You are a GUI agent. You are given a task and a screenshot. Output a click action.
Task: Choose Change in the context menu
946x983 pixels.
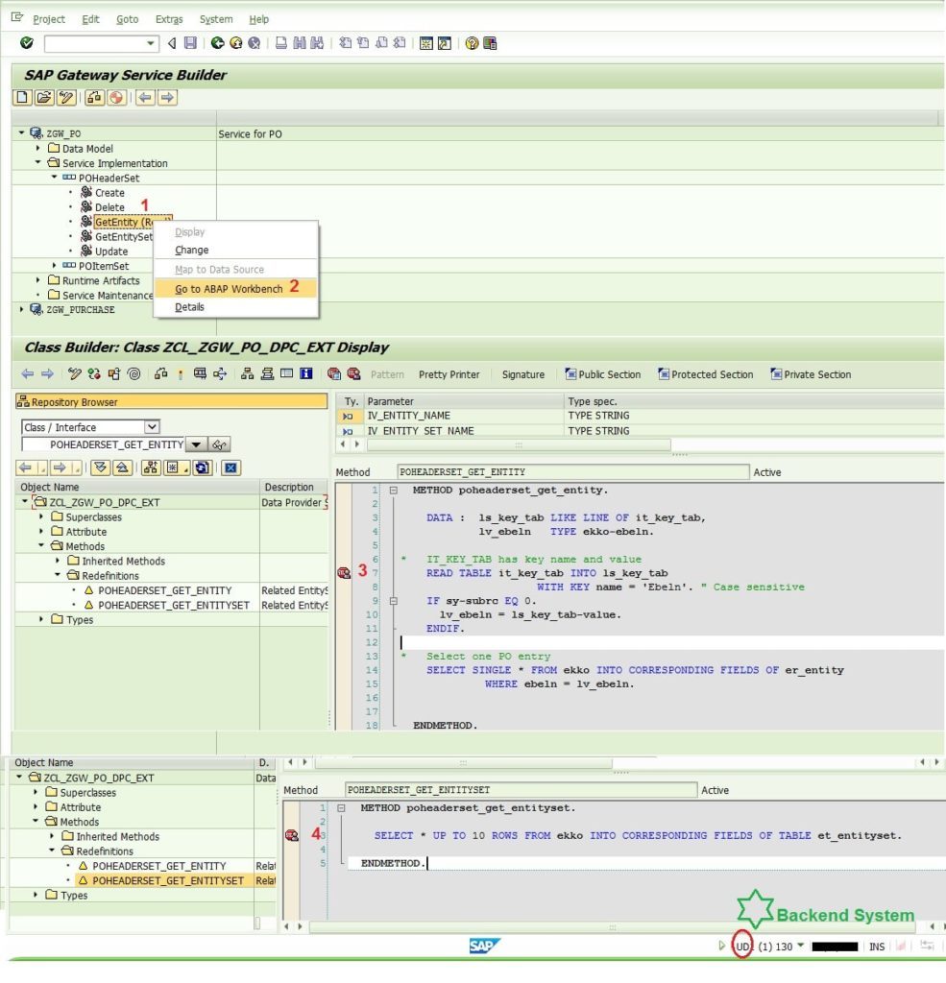click(x=236, y=250)
